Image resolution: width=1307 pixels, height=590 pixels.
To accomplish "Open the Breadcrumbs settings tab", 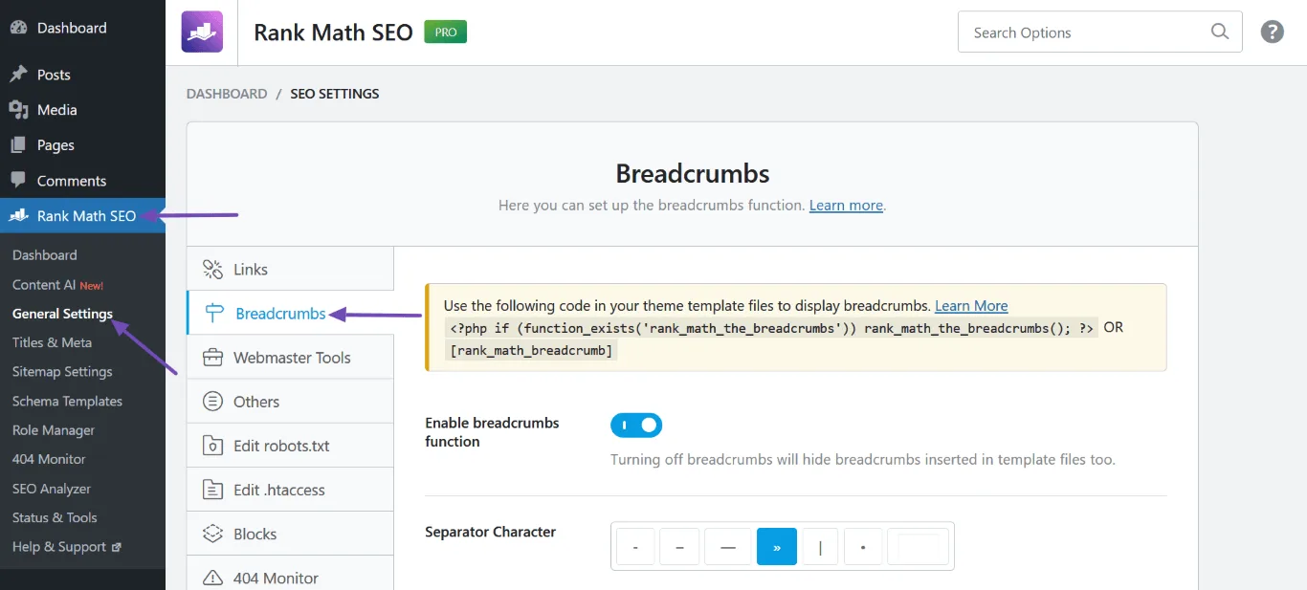I will [x=291, y=313].
